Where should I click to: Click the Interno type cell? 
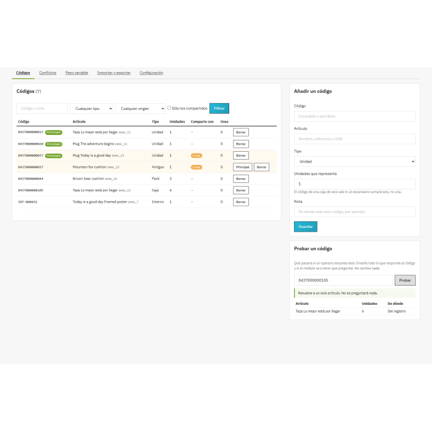(x=158, y=202)
